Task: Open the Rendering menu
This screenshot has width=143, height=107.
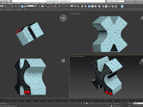Action: point(35,4)
